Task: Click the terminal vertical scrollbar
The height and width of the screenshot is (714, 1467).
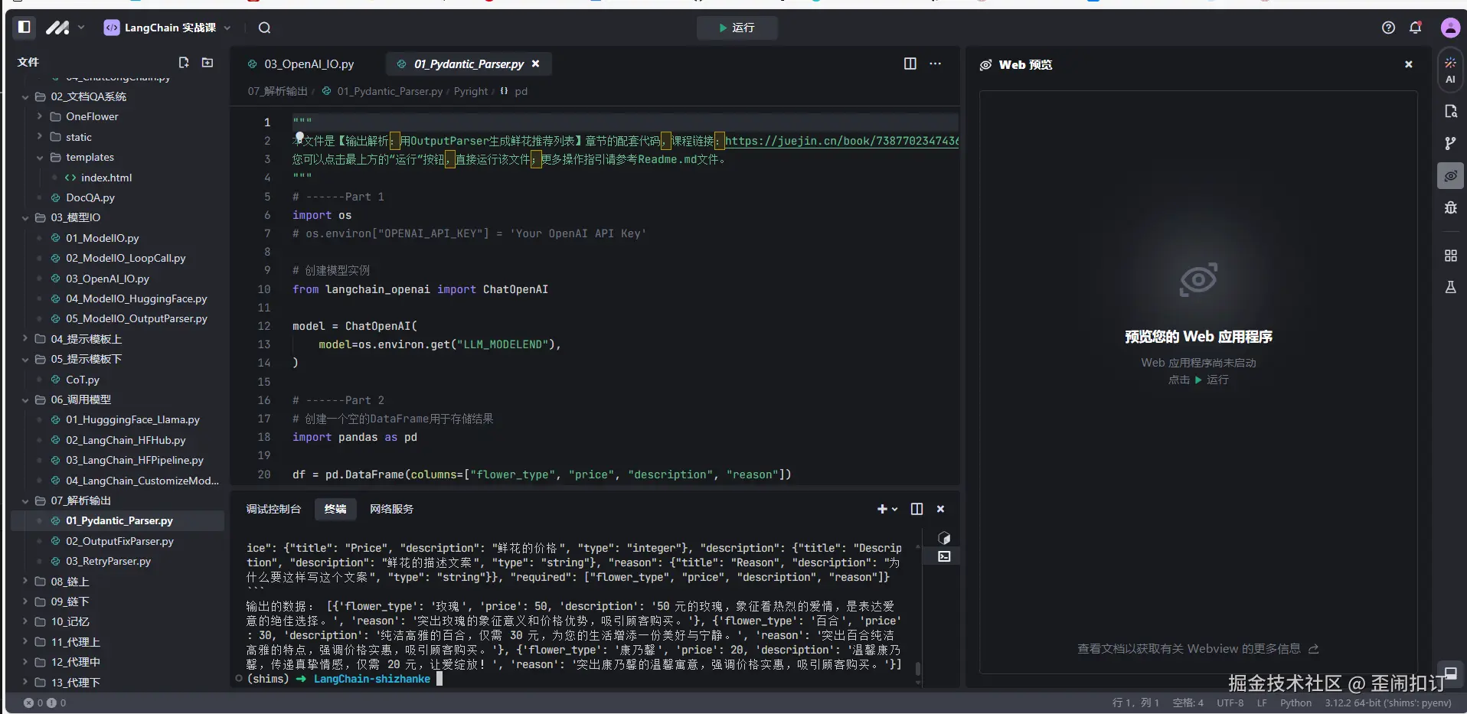Action: [x=917, y=668]
